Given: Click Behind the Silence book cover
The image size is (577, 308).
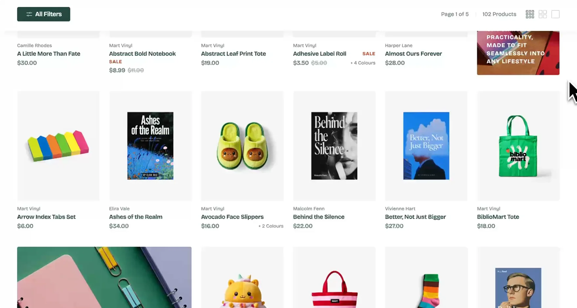Looking at the screenshot, I should click(x=334, y=146).
